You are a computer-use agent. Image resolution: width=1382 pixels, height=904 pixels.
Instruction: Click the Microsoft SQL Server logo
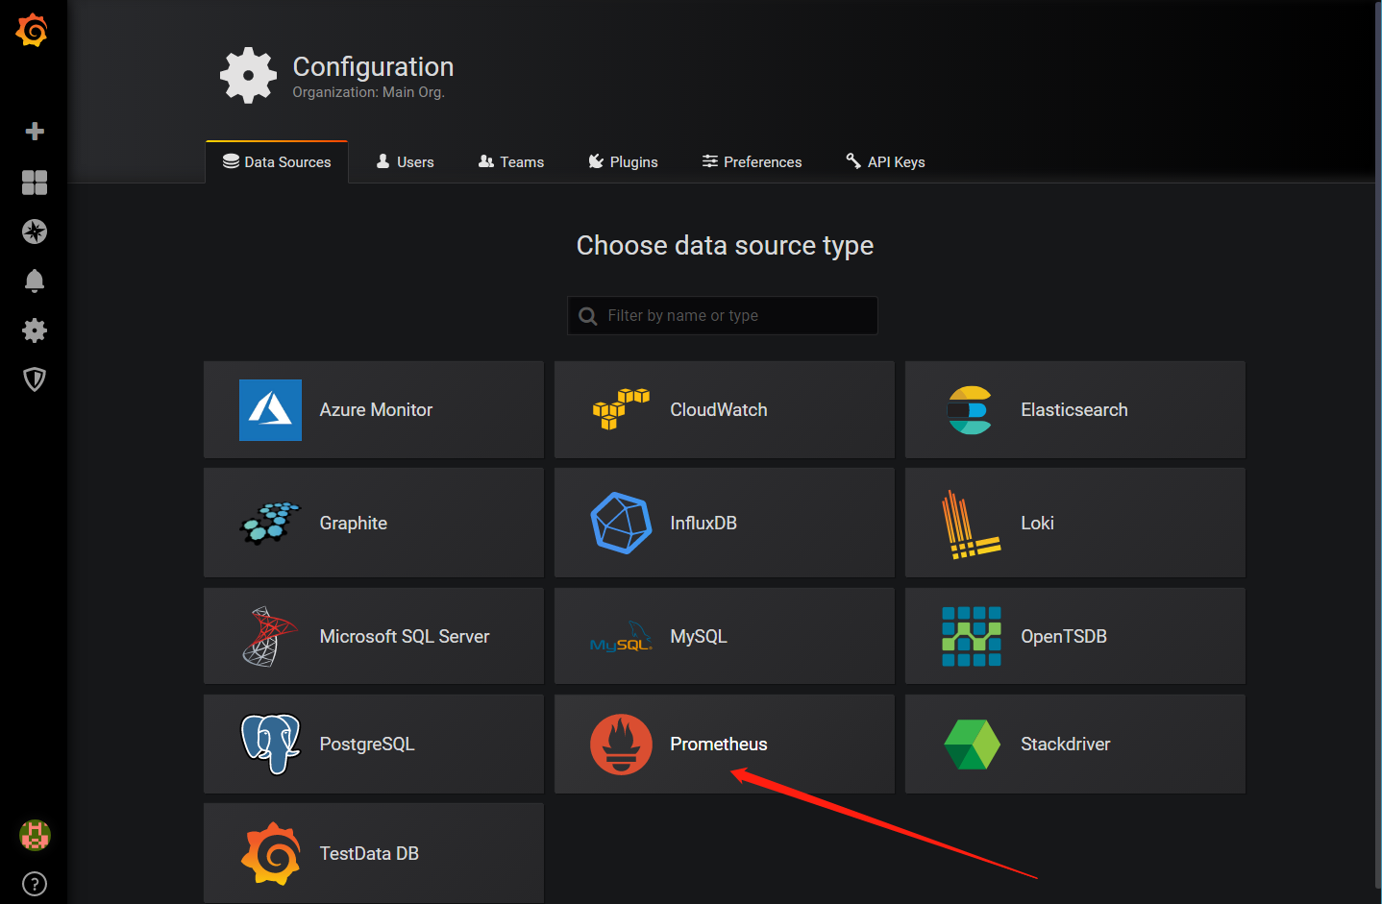coord(269,636)
